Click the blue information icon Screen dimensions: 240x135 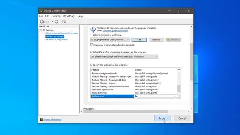tap(93, 29)
